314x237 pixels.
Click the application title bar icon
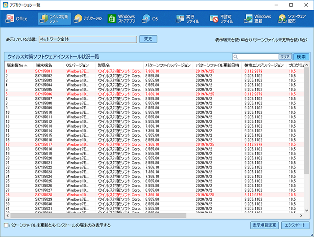5,5
